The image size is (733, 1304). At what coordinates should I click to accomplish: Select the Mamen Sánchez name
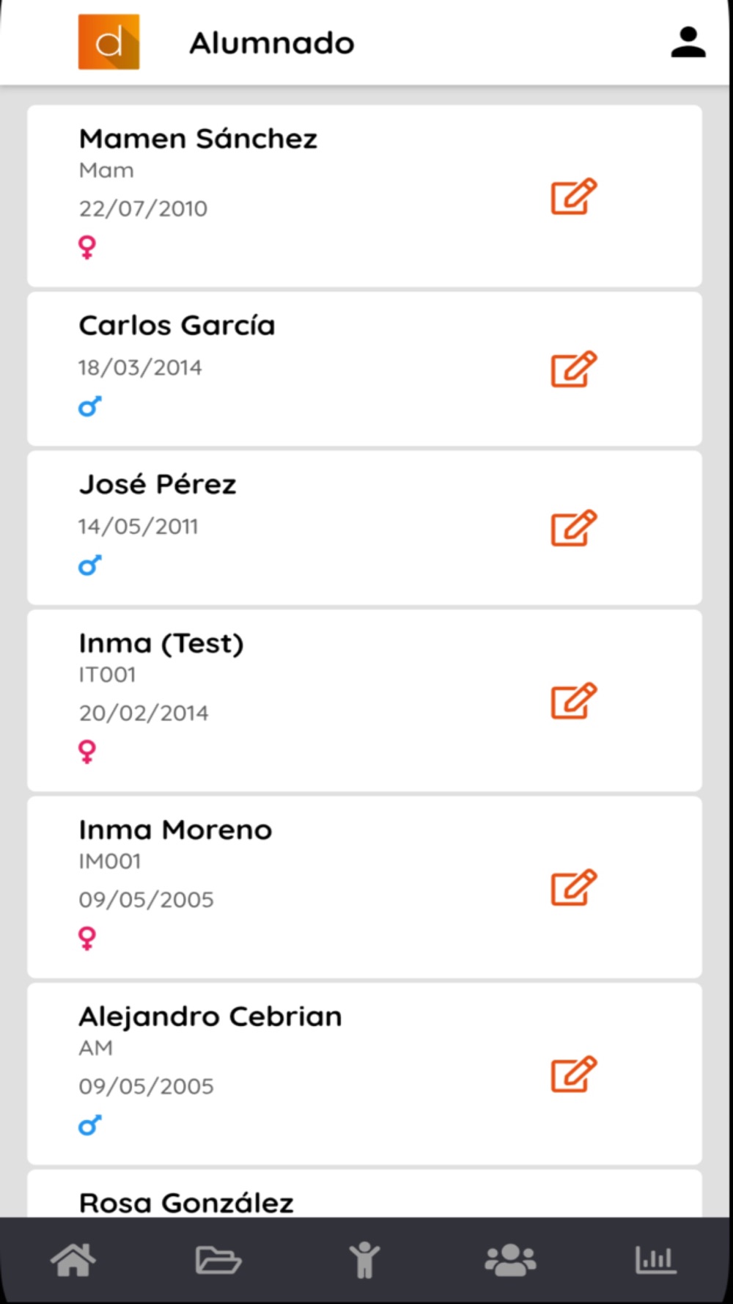click(198, 139)
